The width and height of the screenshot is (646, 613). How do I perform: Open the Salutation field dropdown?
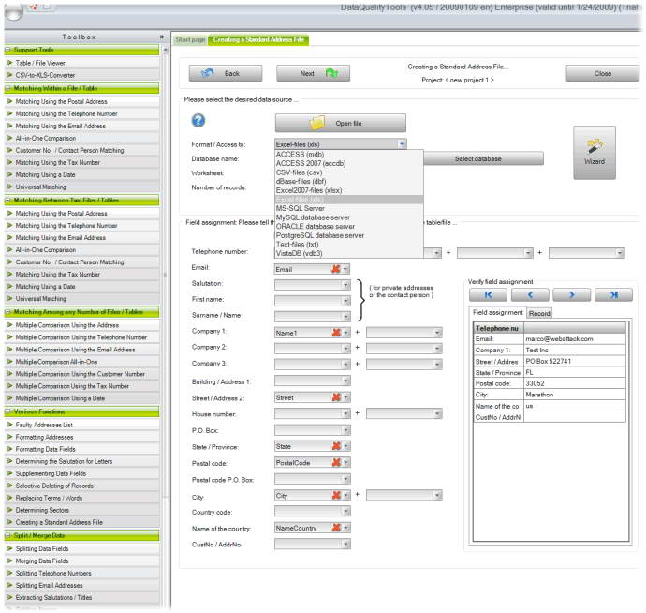coord(345,285)
